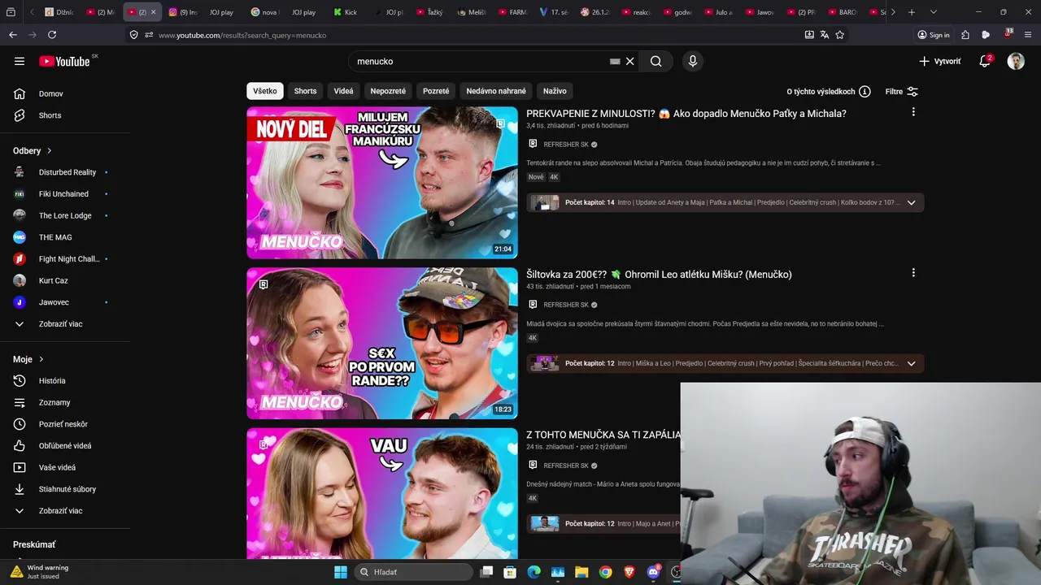Open the Filtre search filters
Screen dimensions: 1041x585
click(x=902, y=92)
